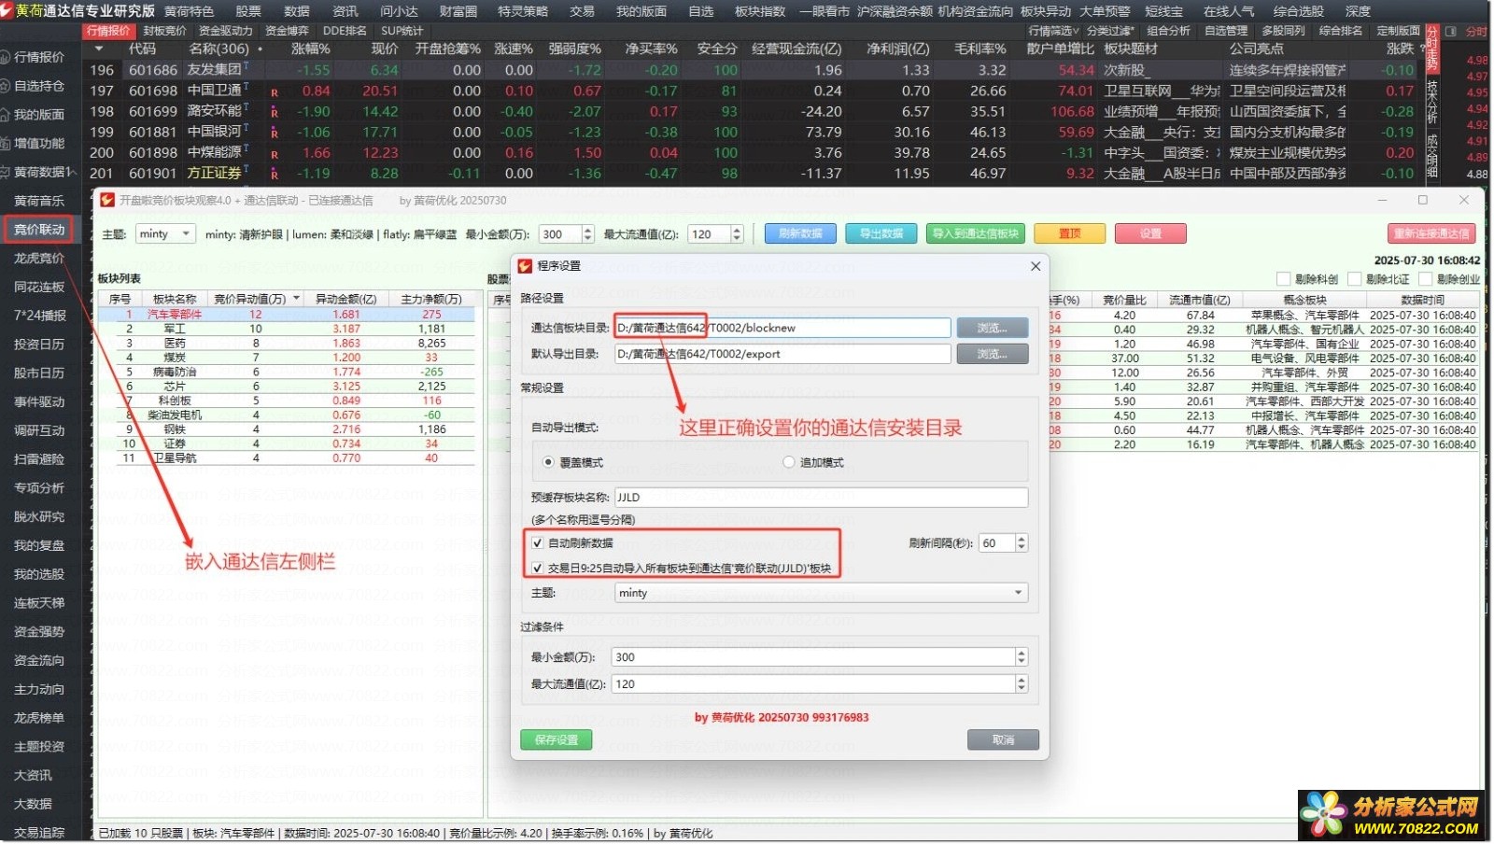Viewport: 1494px width, 844px height.
Task: Select the 覆盖模式 radio button
Action: [x=548, y=462]
